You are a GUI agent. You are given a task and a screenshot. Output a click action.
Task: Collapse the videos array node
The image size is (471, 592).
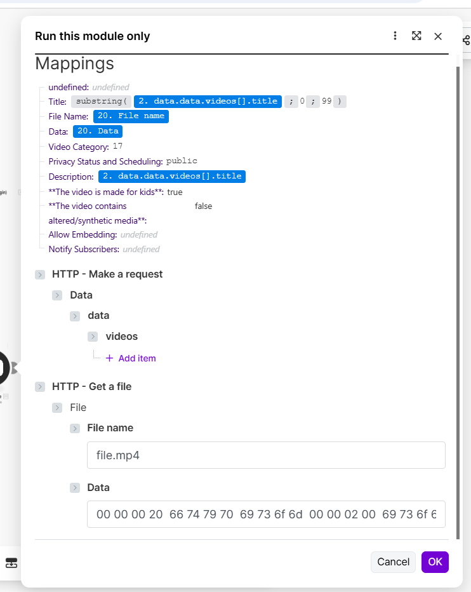point(93,337)
